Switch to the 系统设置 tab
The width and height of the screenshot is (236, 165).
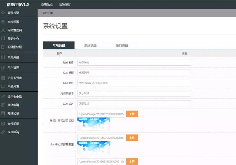[90, 46]
